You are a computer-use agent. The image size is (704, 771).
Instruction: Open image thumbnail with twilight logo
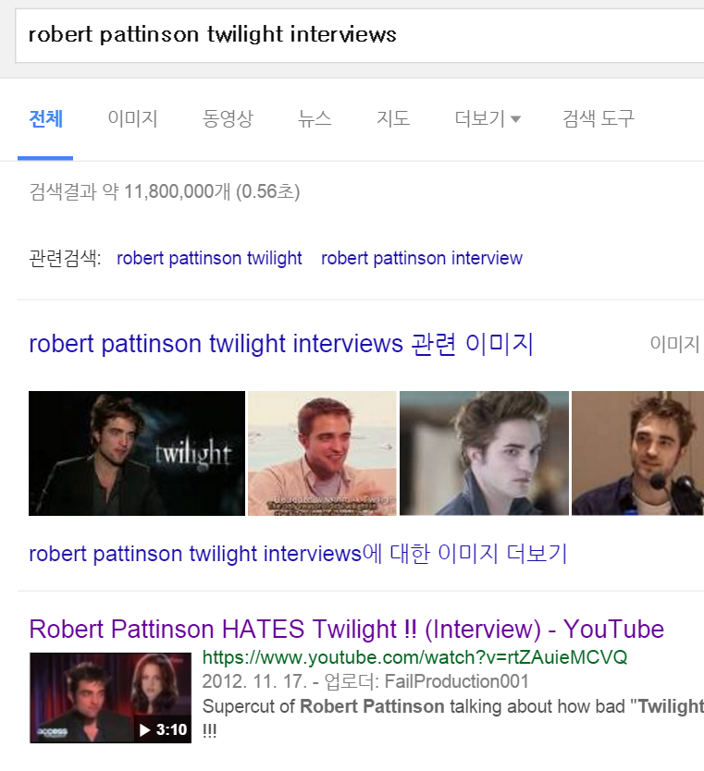coord(137,453)
